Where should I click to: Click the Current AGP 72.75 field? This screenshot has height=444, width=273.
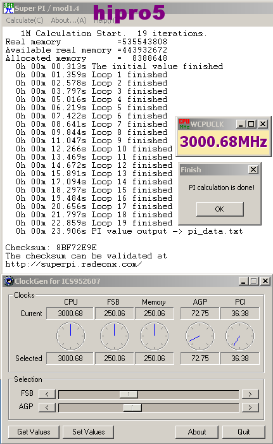[x=200, y=314]
